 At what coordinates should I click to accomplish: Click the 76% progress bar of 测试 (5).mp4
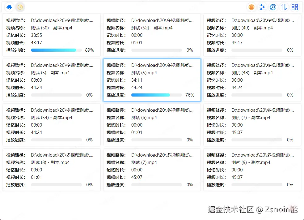coord(156,95)
